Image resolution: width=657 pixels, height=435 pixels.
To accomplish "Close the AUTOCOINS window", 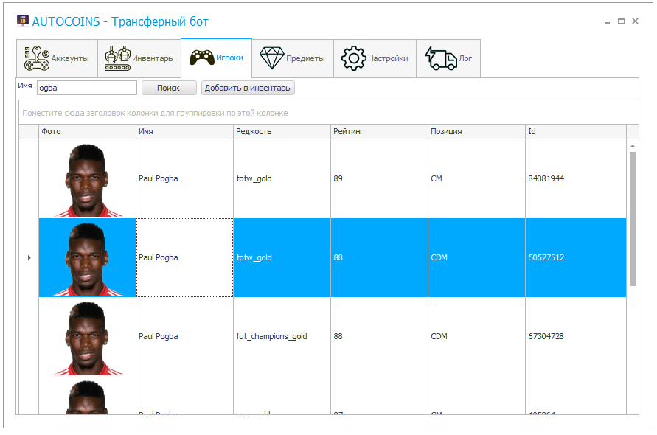I will [x=635, y=21].
